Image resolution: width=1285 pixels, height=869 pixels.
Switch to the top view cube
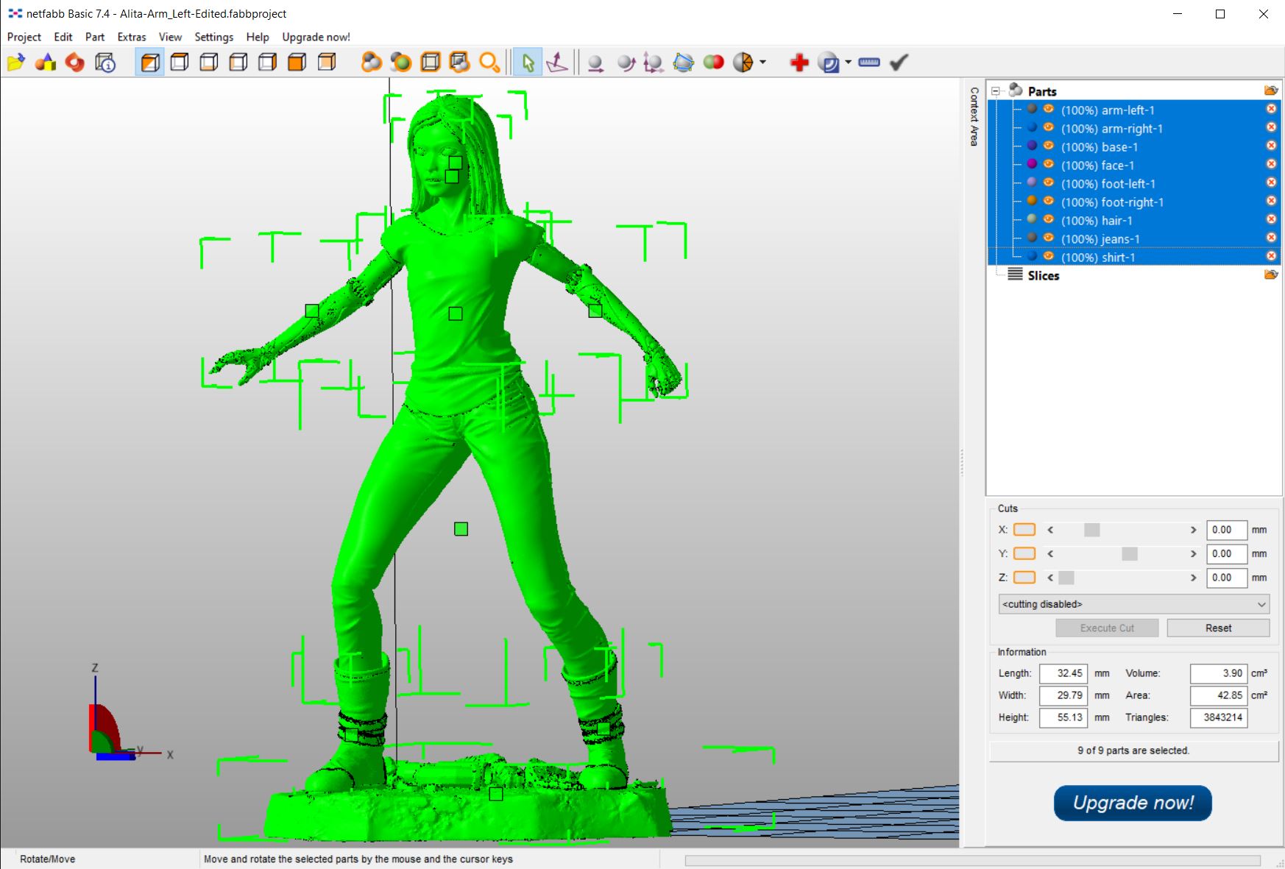[x=180, y=63]
